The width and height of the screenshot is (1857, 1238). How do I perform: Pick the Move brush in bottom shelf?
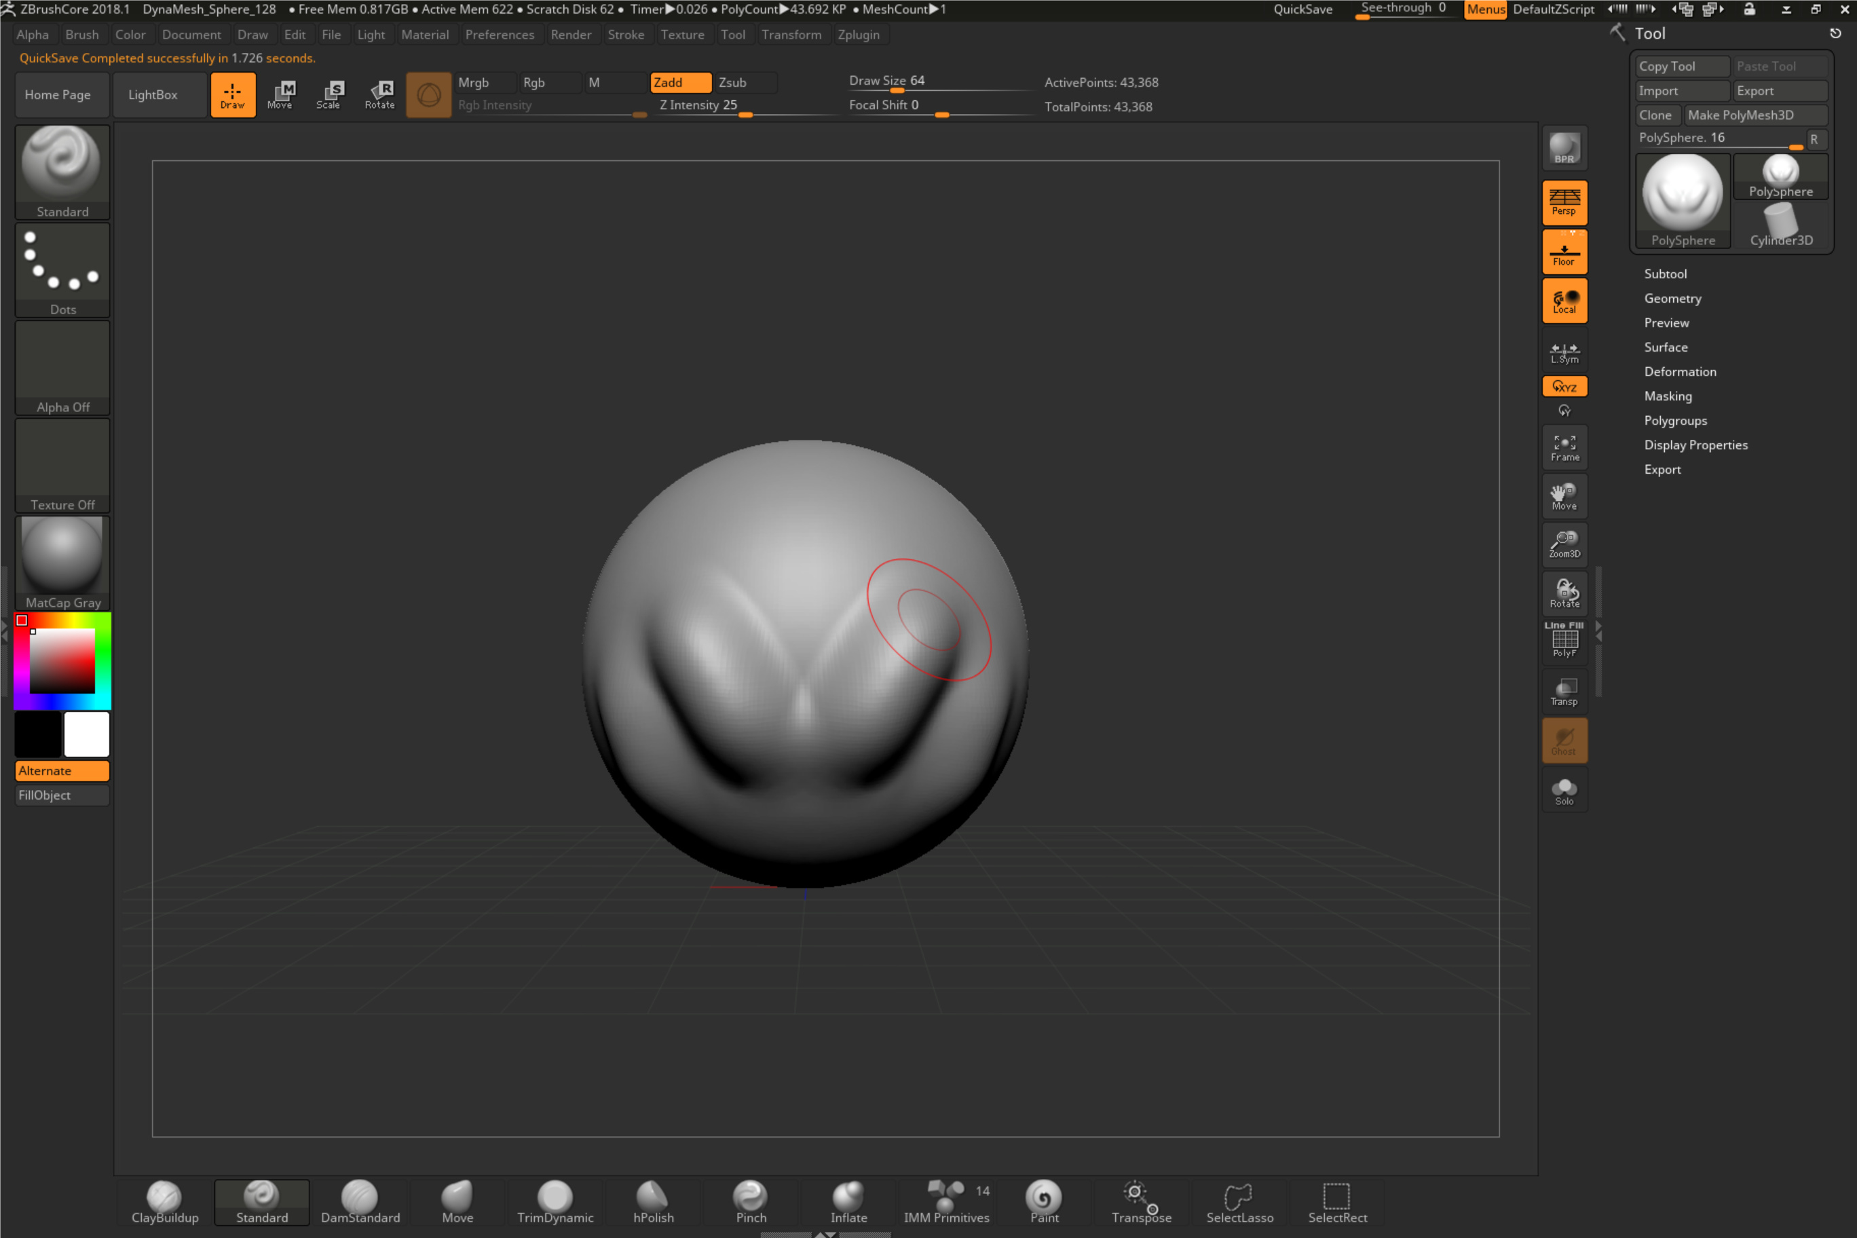pos(458,1201)
